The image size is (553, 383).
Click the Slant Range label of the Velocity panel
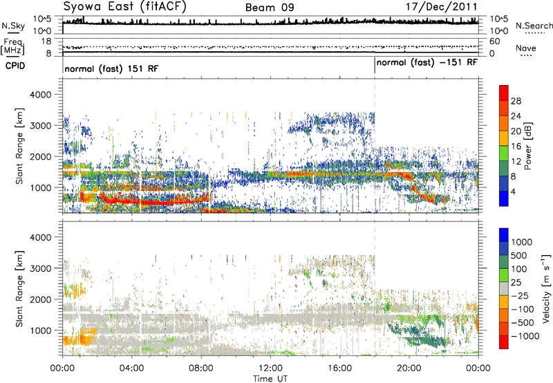(19, 288)
